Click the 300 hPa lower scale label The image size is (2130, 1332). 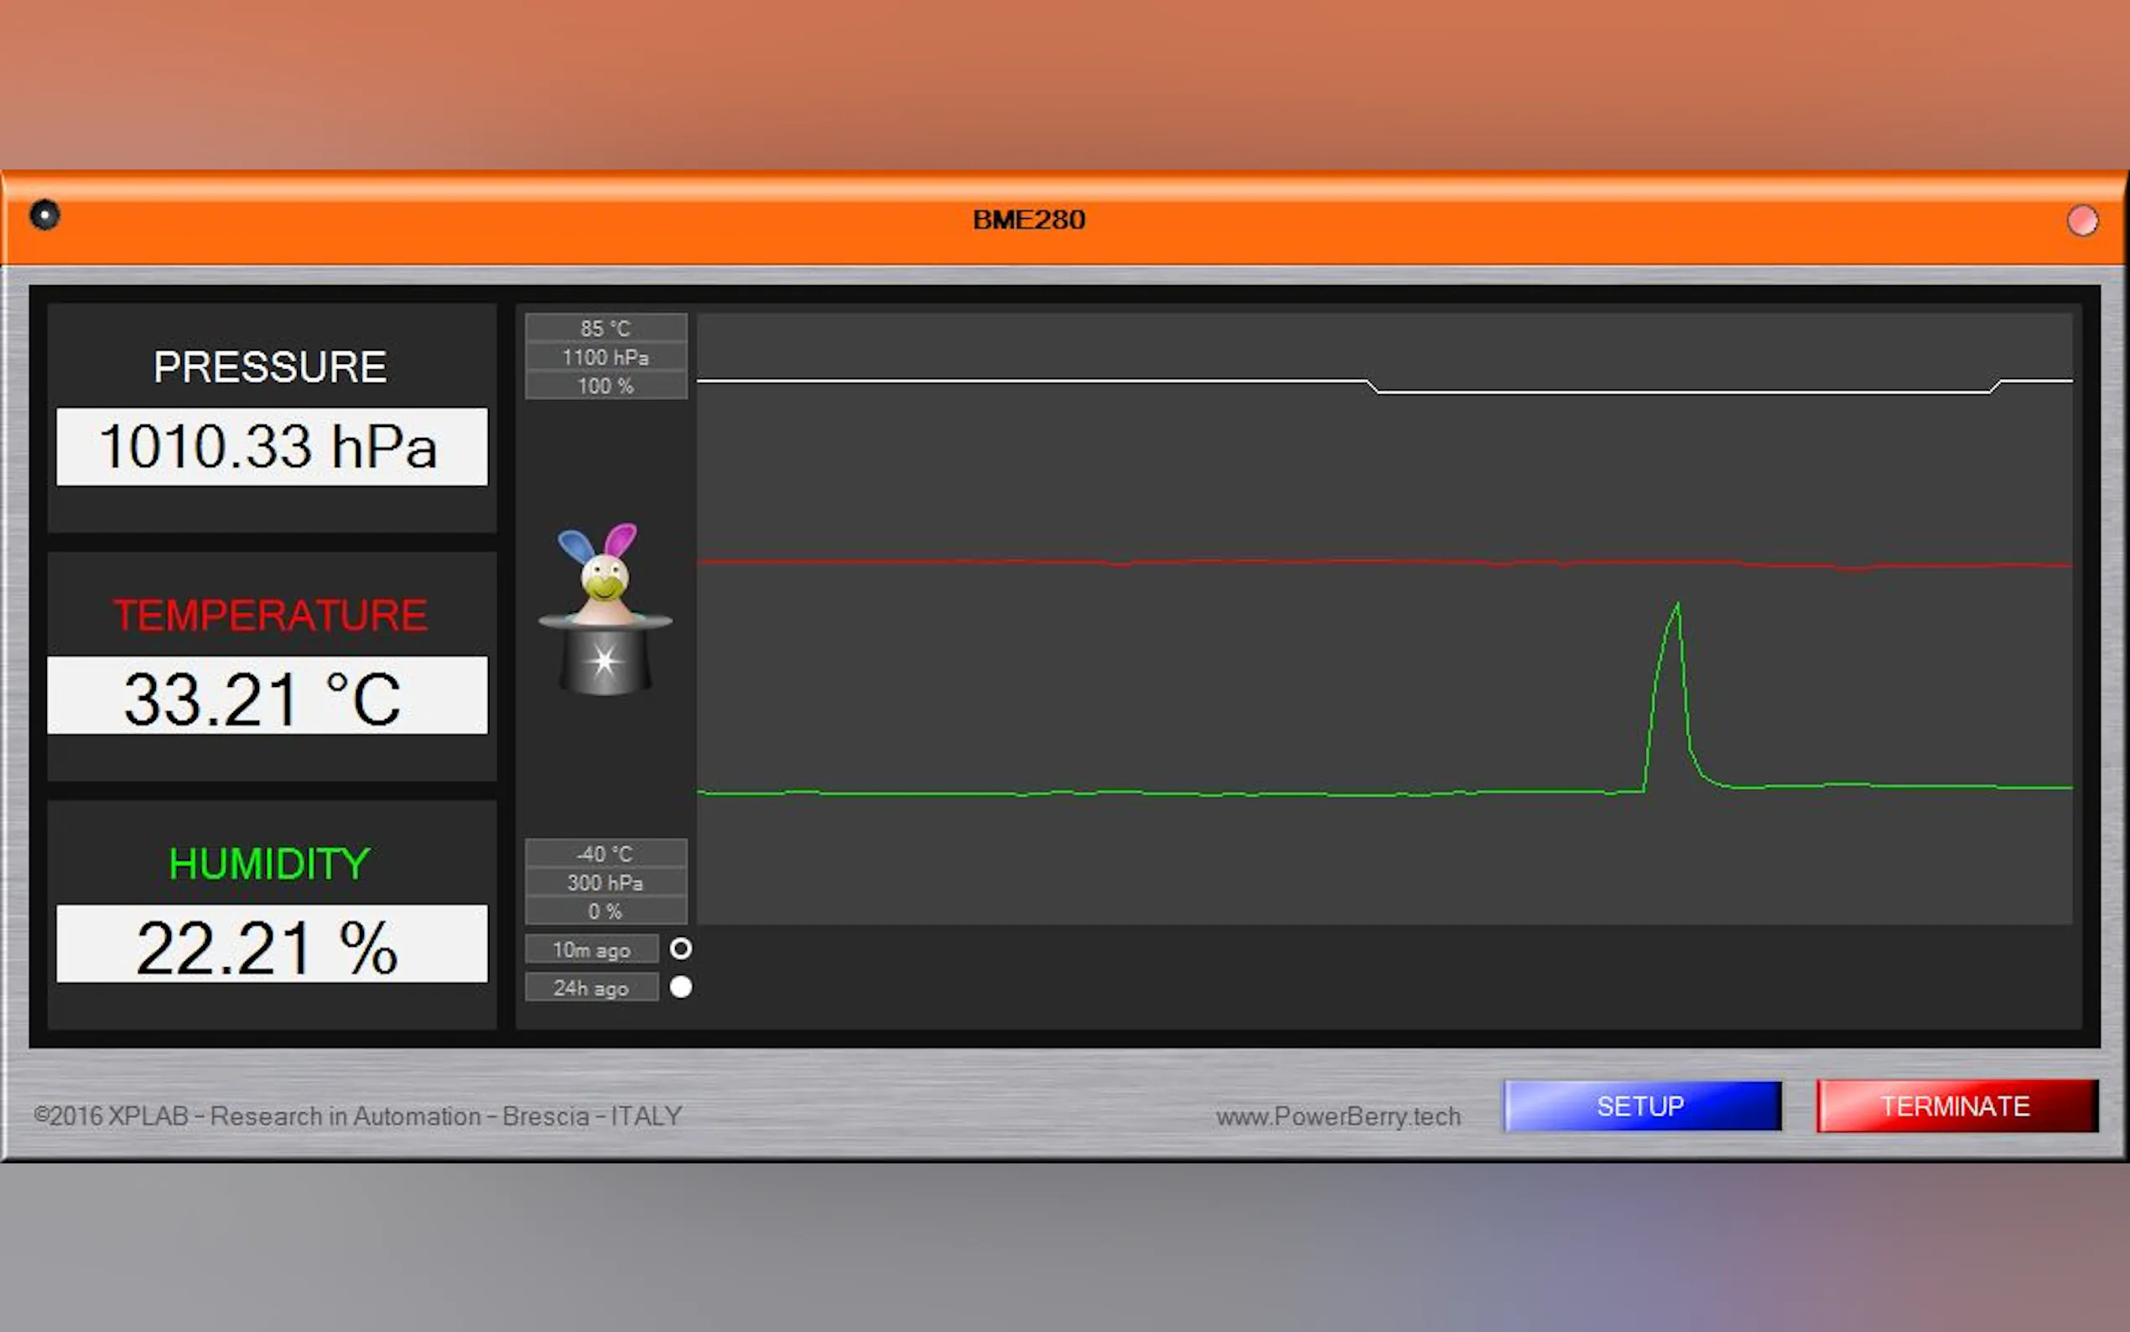[x=605, y=882]
